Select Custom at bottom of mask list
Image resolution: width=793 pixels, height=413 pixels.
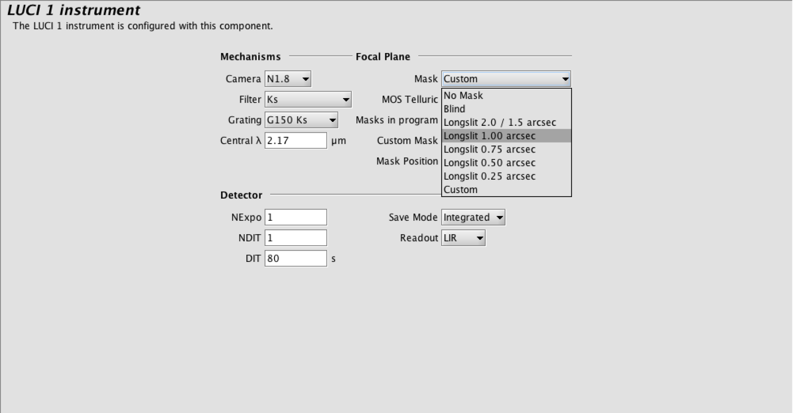point(506,190)
